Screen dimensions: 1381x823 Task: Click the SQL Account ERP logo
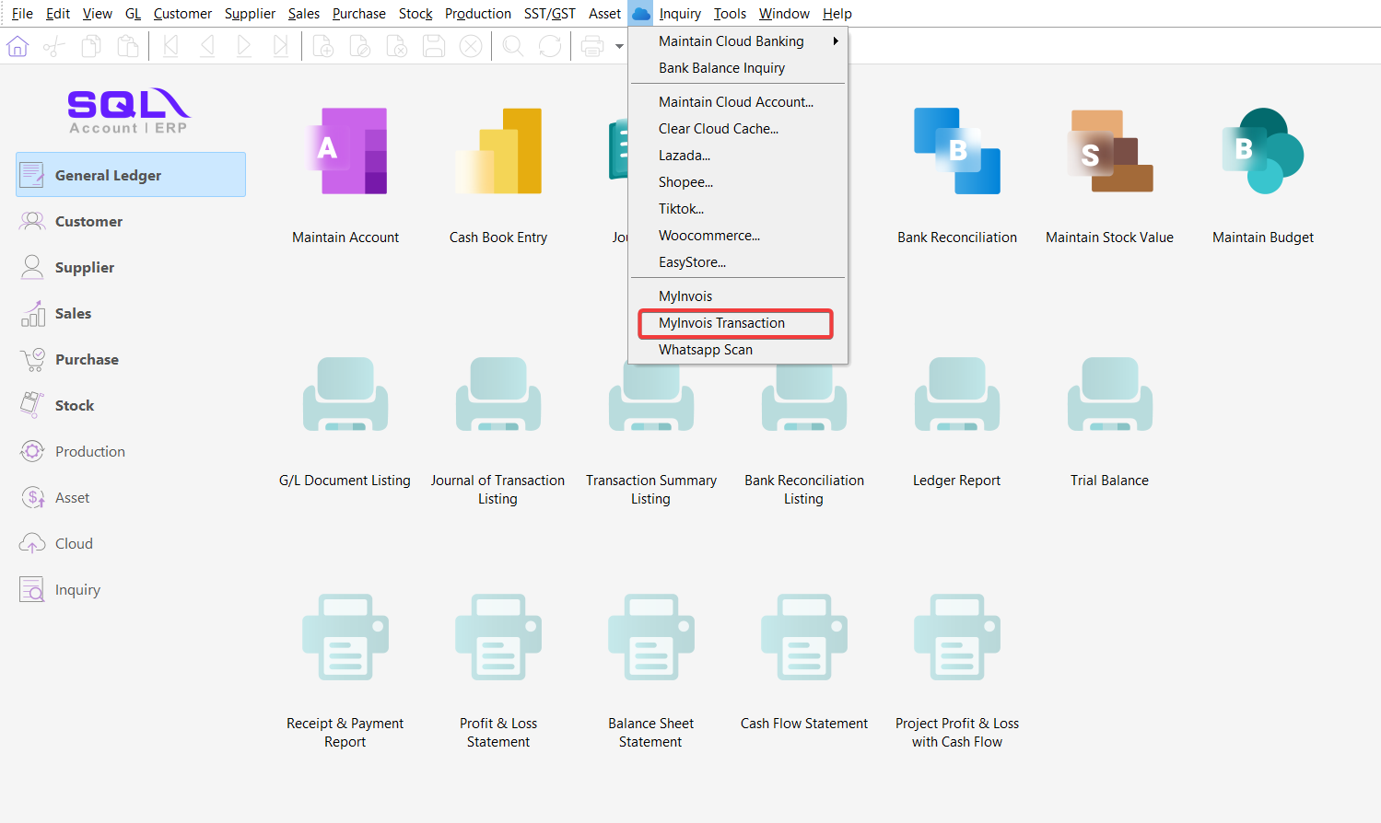point(129,110)
